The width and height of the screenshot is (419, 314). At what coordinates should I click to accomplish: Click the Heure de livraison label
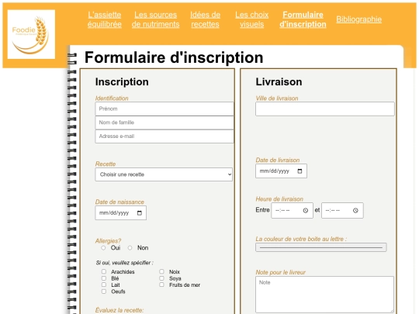tap(279, 199)
